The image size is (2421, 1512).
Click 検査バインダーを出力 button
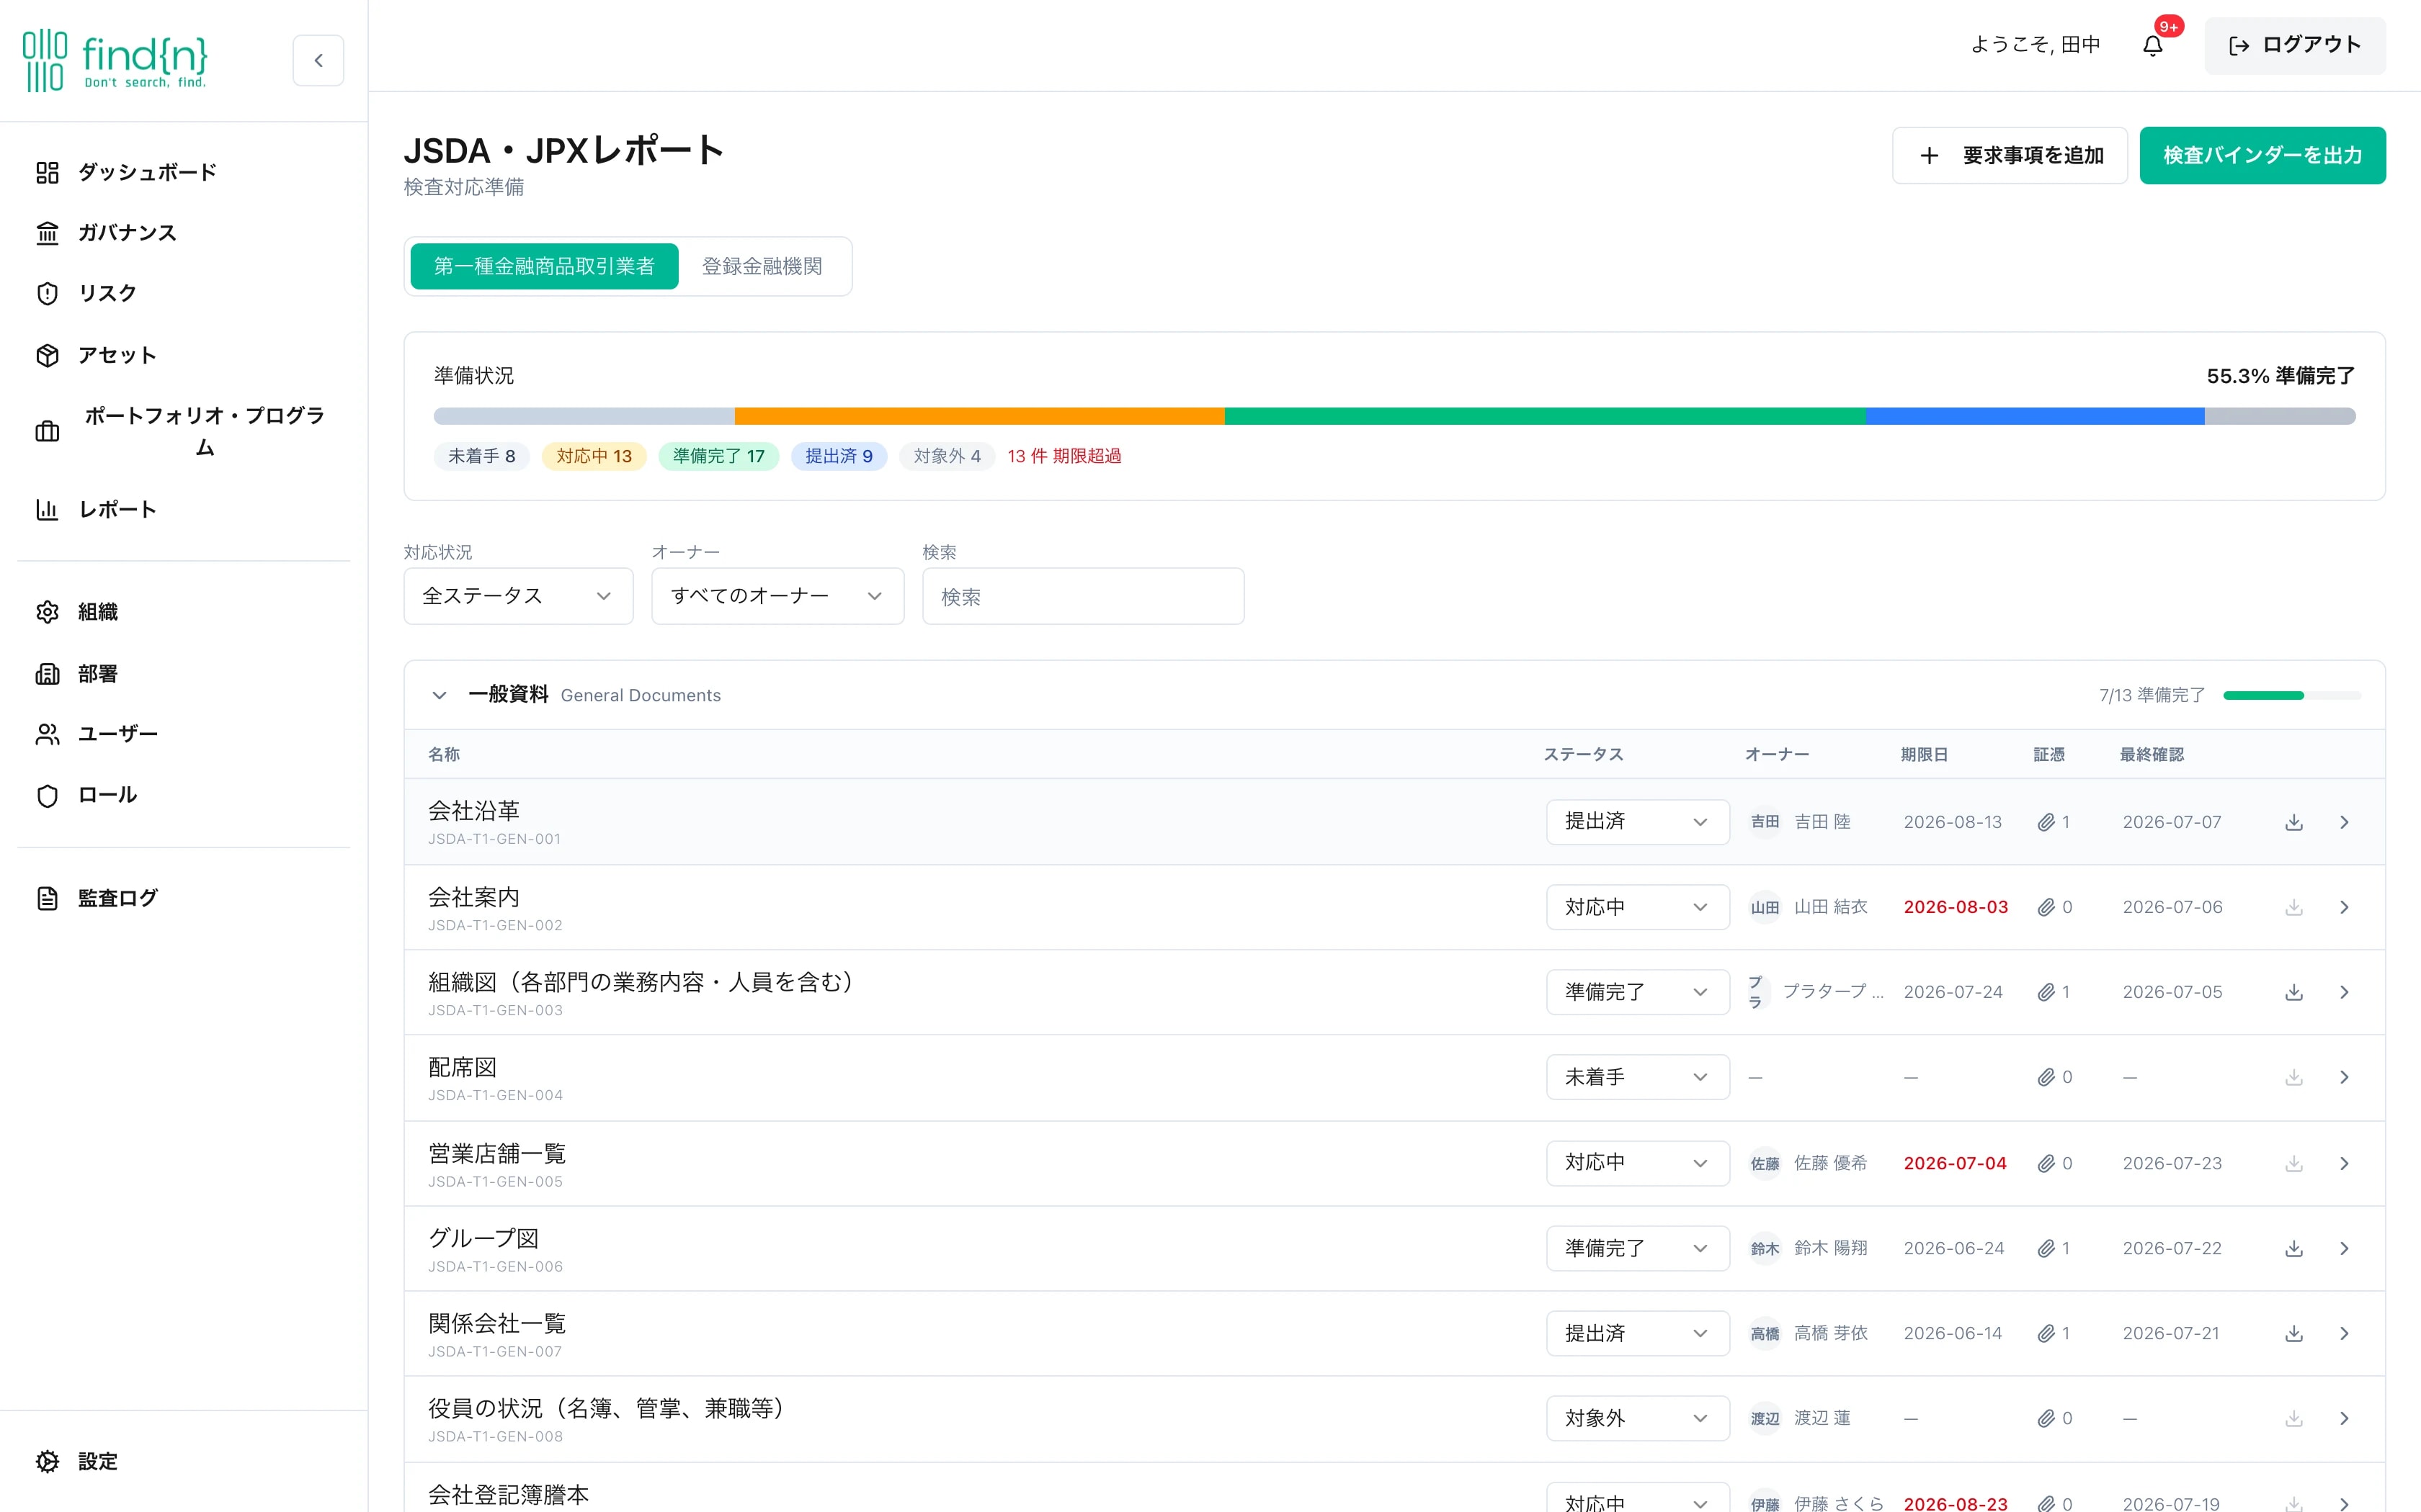[x=2262, y=155]
